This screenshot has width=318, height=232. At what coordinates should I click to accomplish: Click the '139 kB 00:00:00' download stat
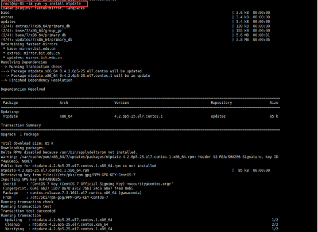point(253,26)
